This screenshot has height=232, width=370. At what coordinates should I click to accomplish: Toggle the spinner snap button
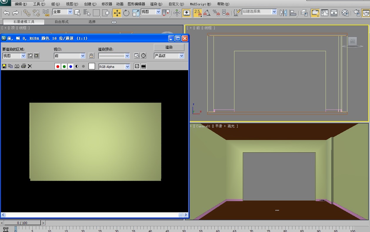226,13
